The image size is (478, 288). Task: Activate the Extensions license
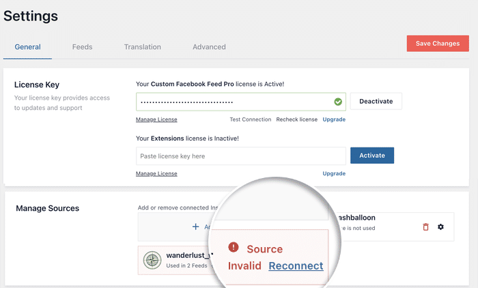coord(372,156)
